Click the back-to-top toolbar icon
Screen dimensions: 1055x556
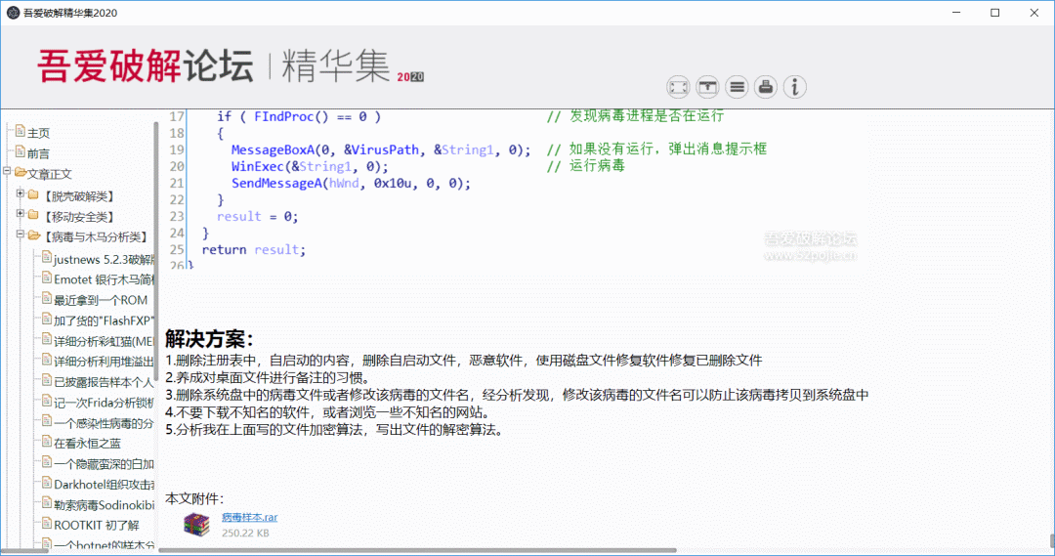click(707, 87)
